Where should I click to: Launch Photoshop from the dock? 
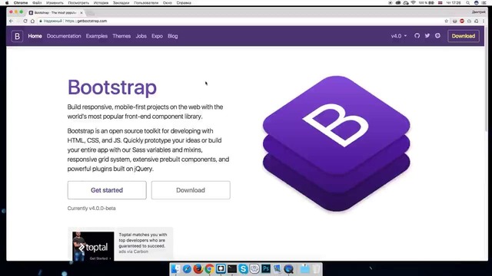click(266, 269)
